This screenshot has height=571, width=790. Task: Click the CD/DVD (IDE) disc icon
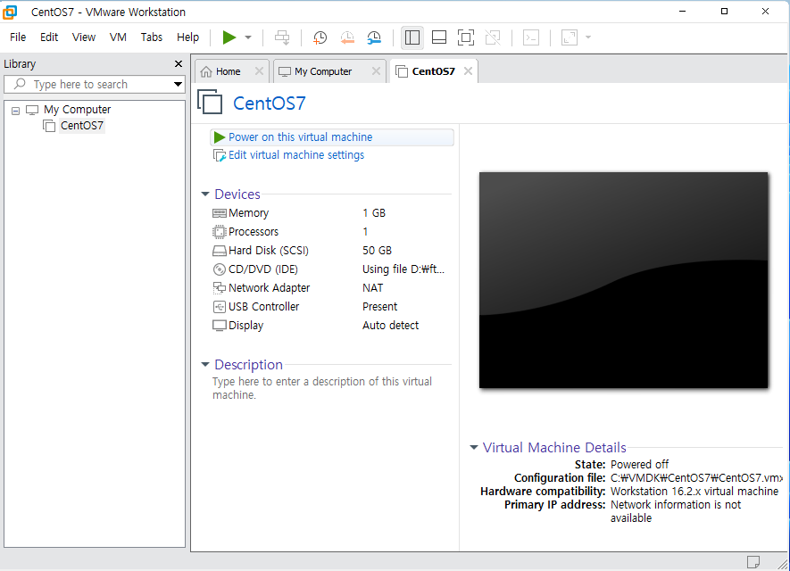coord(220,269)
